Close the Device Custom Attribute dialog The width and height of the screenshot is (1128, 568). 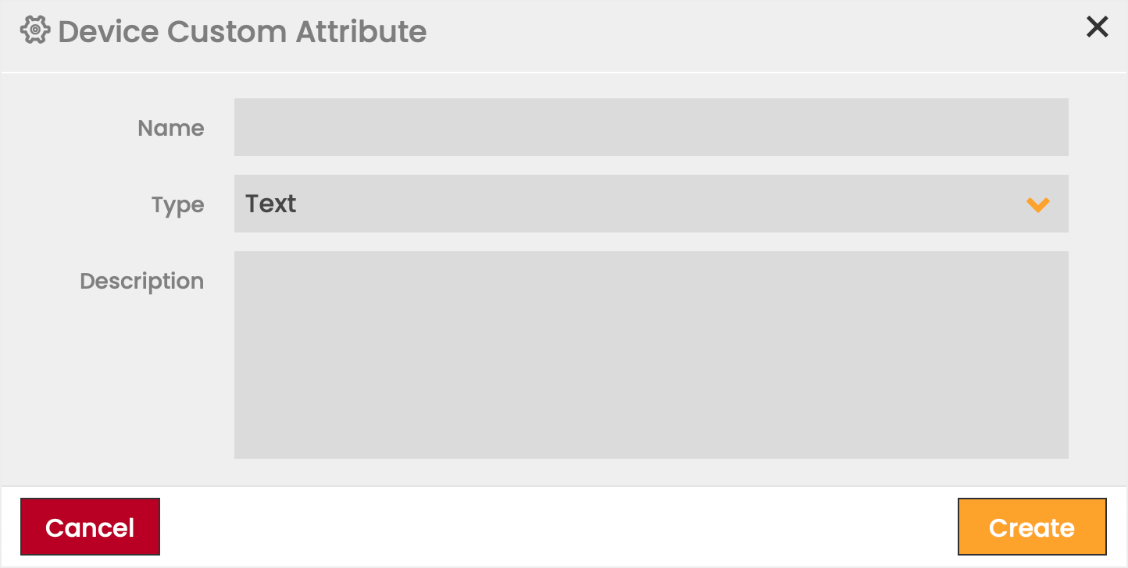1097,27
